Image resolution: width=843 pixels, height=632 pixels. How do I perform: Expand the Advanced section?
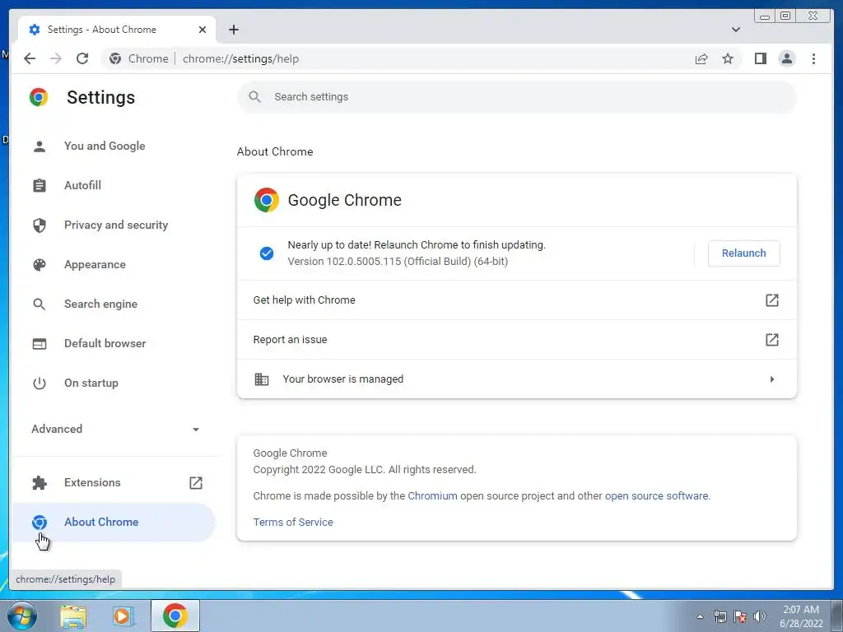click(x=114, y=429)
